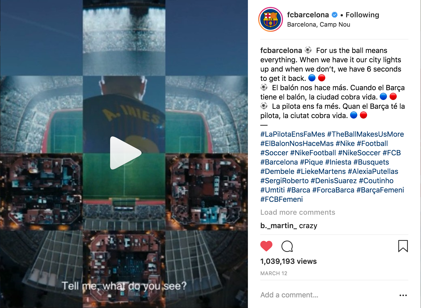Click the Add a comment field
421x308 pixels.
click(328, 295)
